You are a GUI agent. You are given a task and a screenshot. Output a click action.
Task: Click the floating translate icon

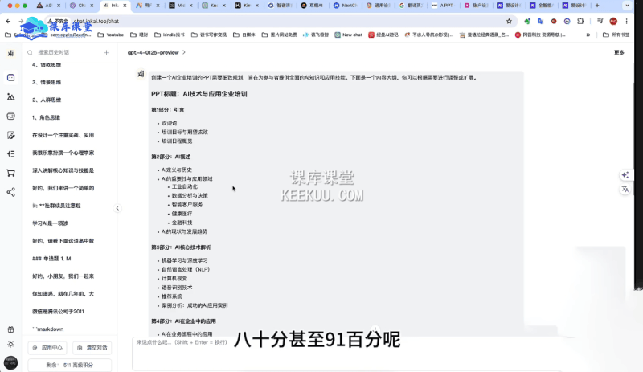625,189
